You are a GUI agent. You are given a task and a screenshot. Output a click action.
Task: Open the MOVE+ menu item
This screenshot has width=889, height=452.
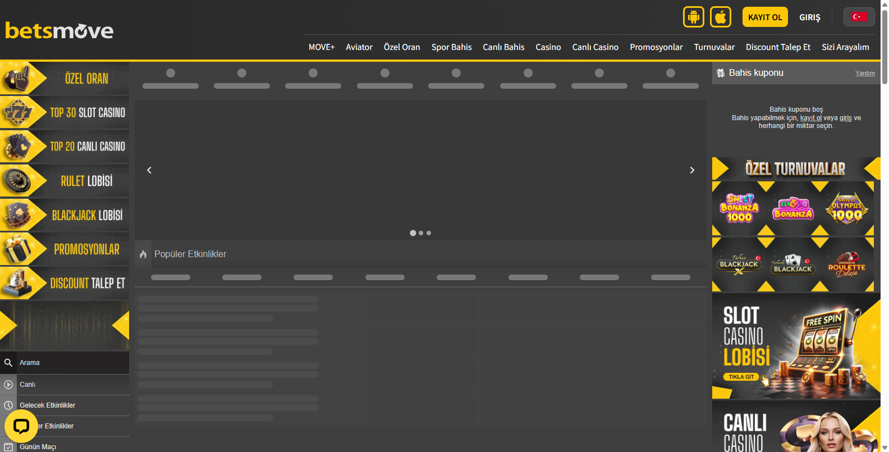[322, 47]
